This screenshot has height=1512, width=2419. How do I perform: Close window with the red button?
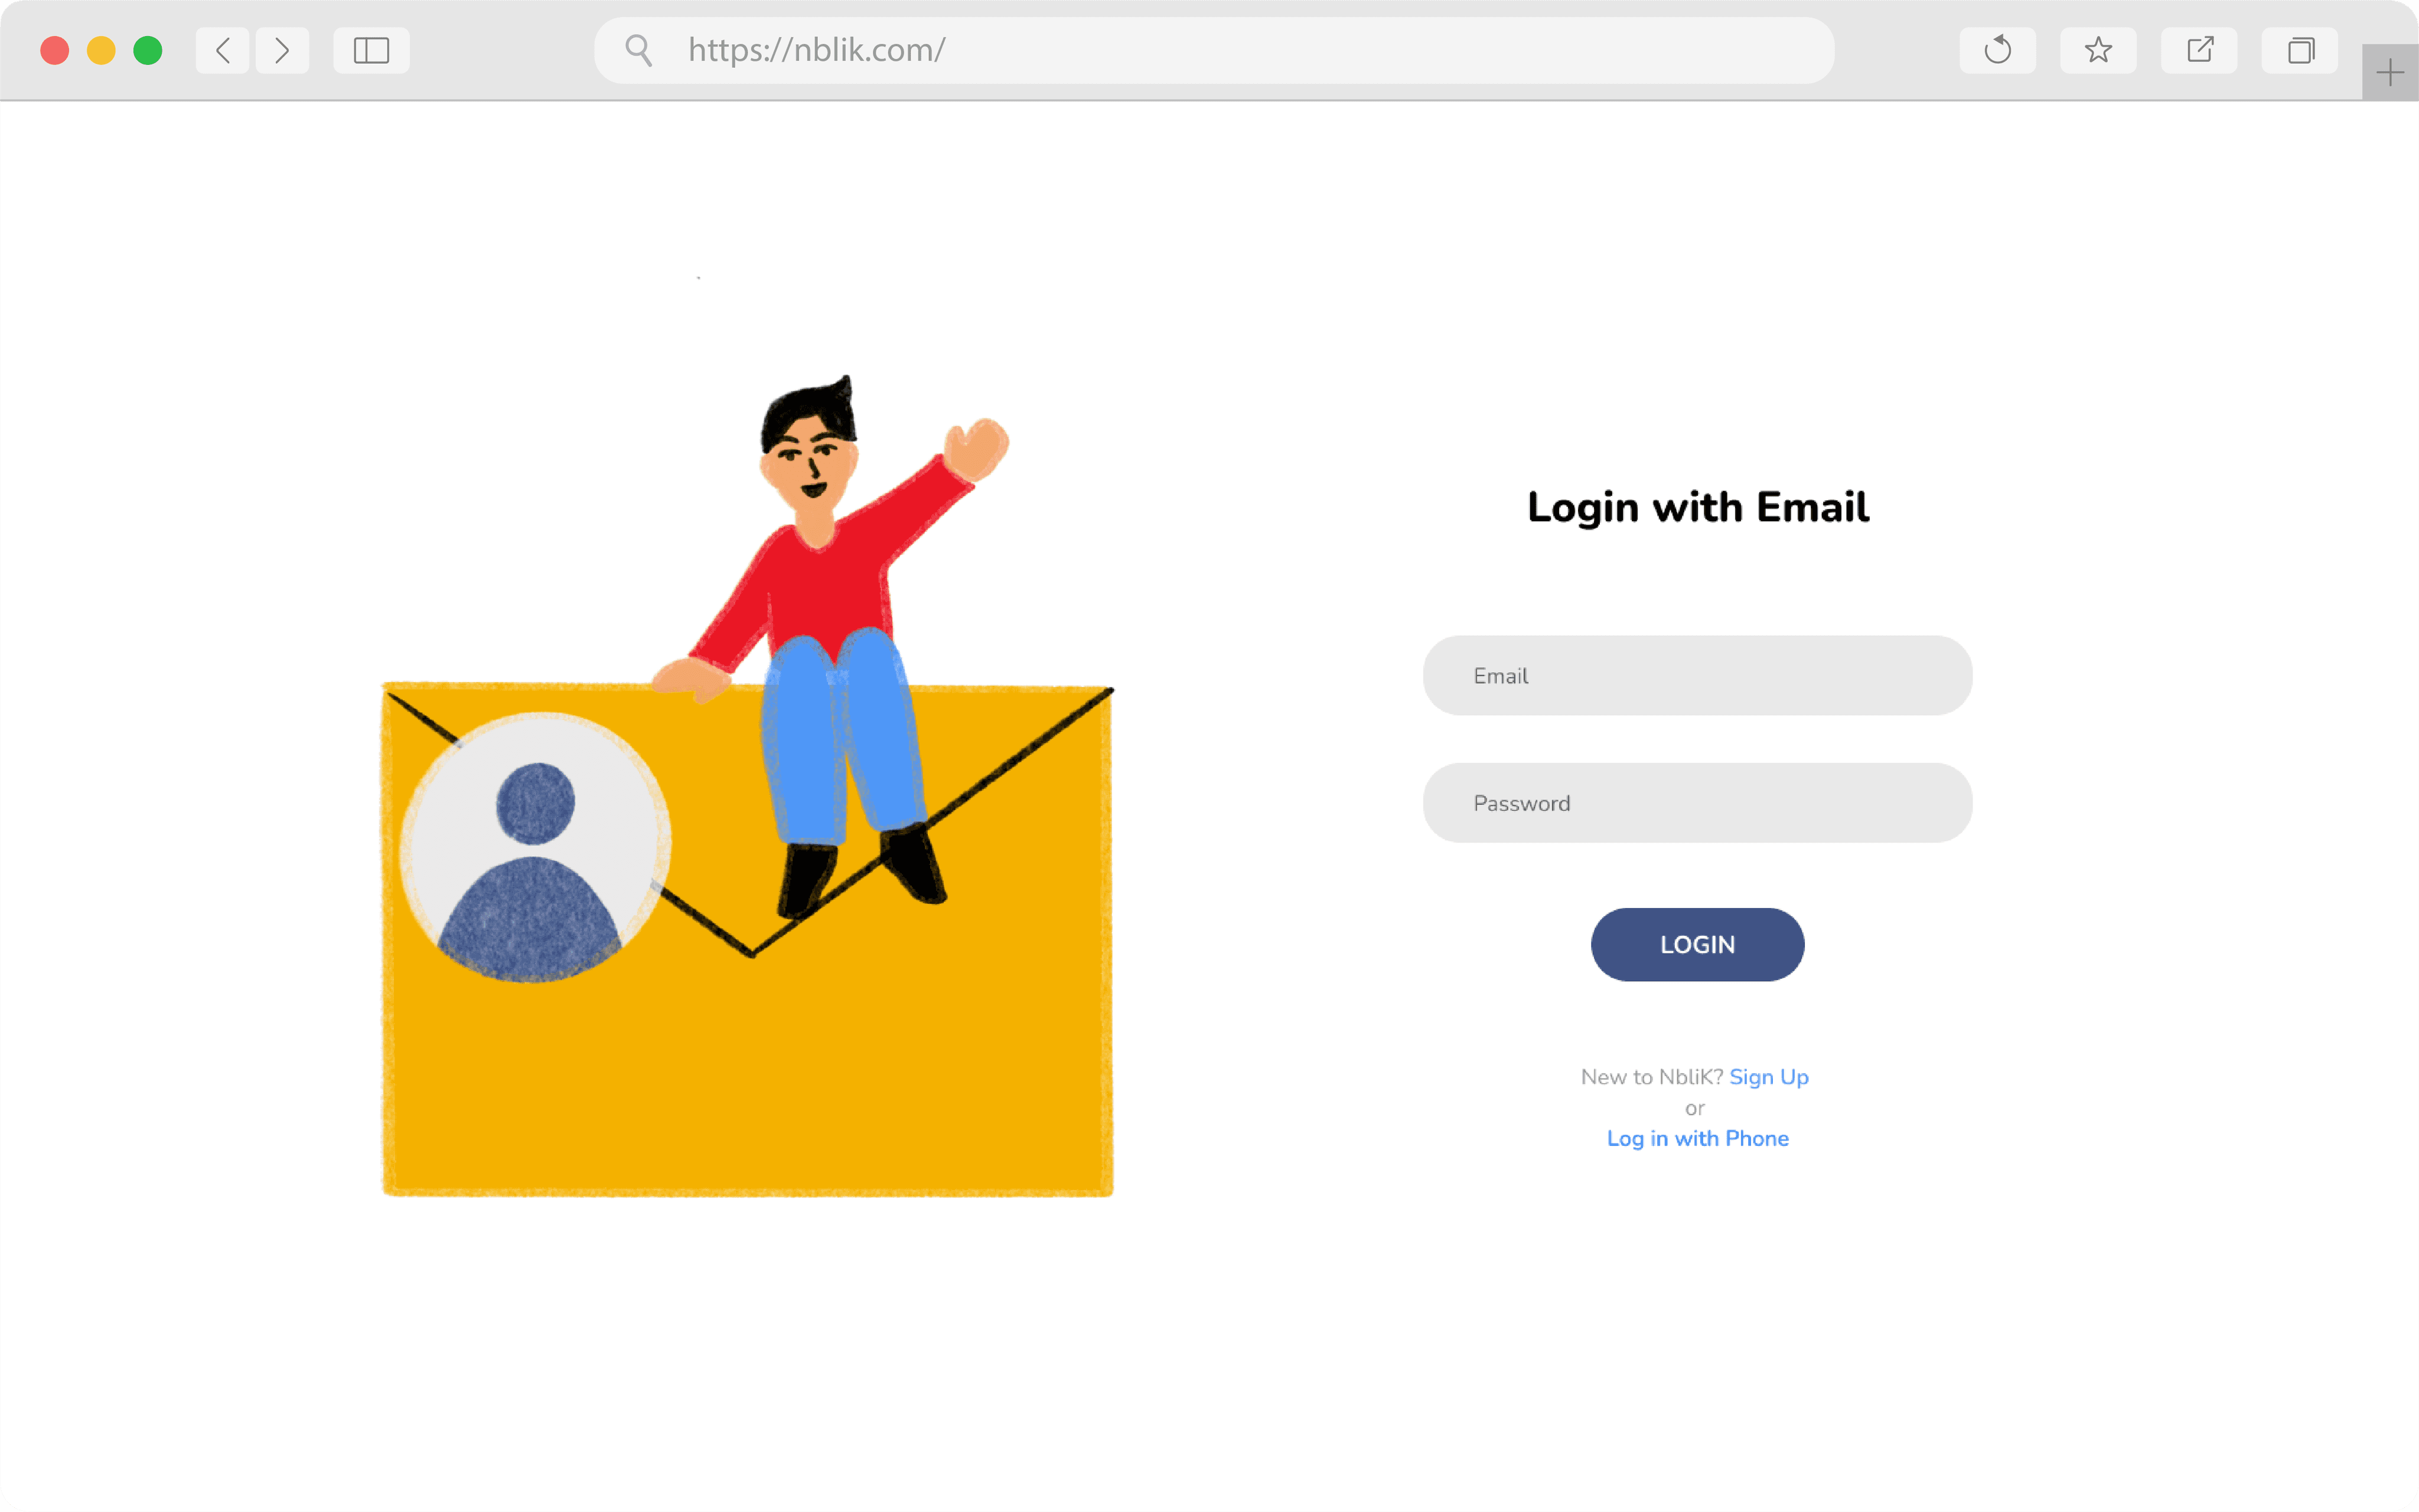click(55, 50)
